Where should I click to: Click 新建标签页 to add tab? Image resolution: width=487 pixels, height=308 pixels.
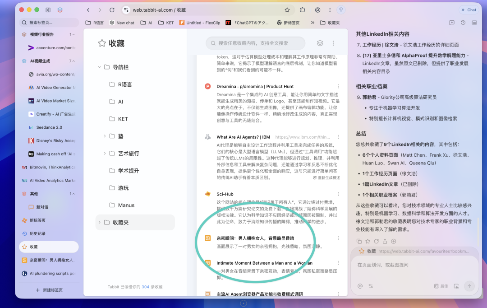[49, 290]
